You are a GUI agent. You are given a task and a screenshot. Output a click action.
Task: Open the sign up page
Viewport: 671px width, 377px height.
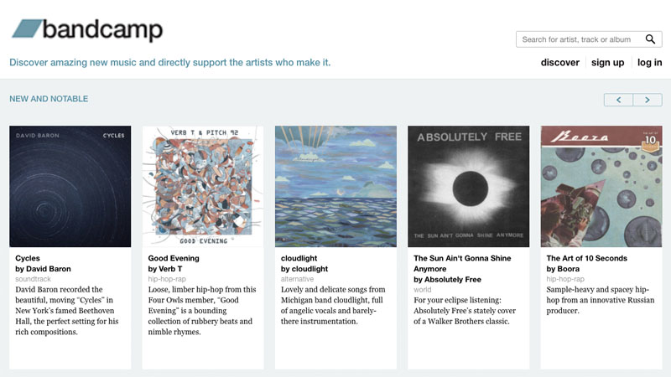pyautogui.click(x=607, y=63)
